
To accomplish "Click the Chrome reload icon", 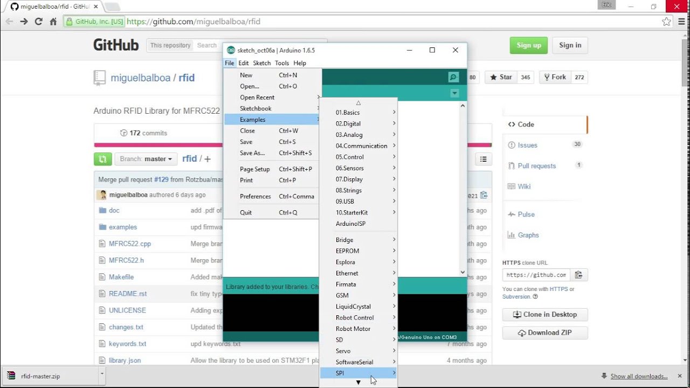I will click(x=38, y=22).
